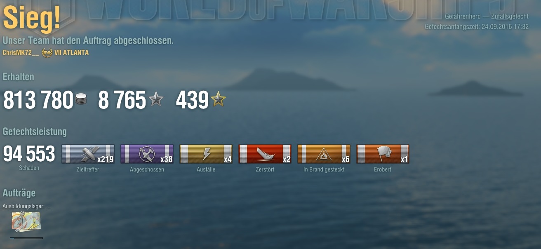This screenshot has height=249, width=541.
Task: Click the 813 780 credits amount
Action: coord(38,100)
